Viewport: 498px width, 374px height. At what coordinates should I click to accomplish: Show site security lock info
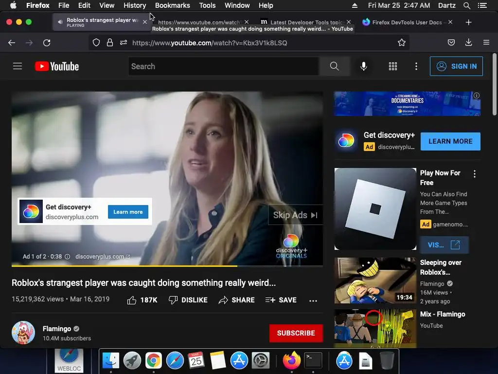(110, 43)
